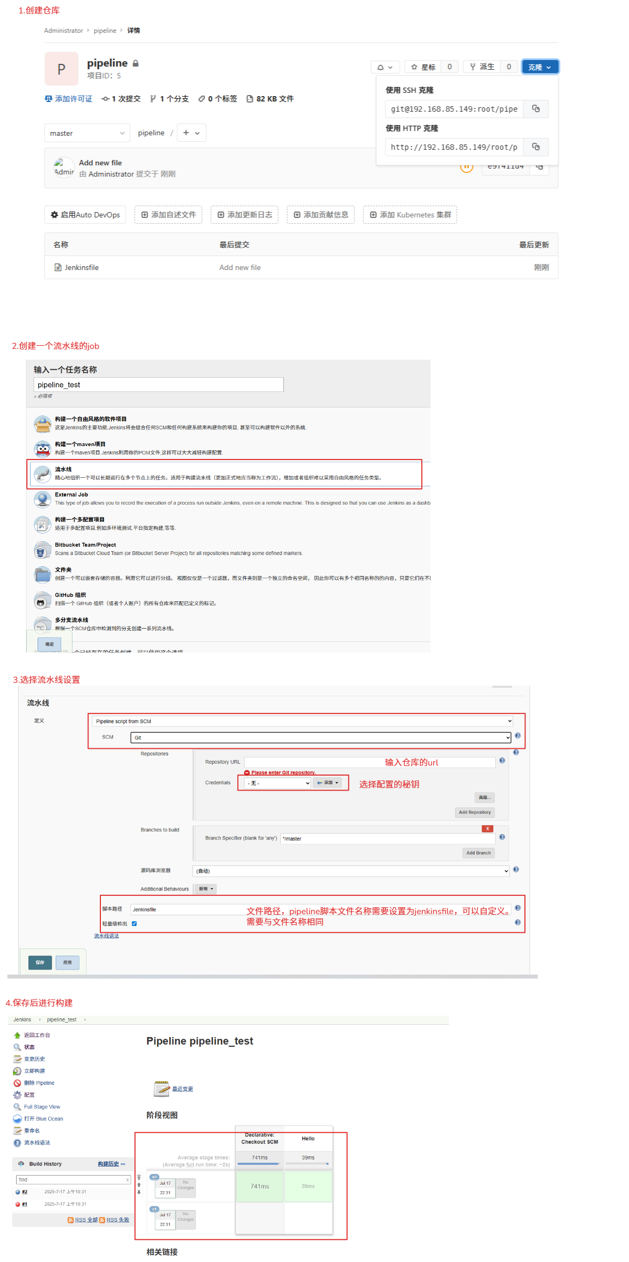This screenshot has height=1262, width=629.
Task: Click 打开 Blue Ocean sidebar item
Action: coord(43,1119)
